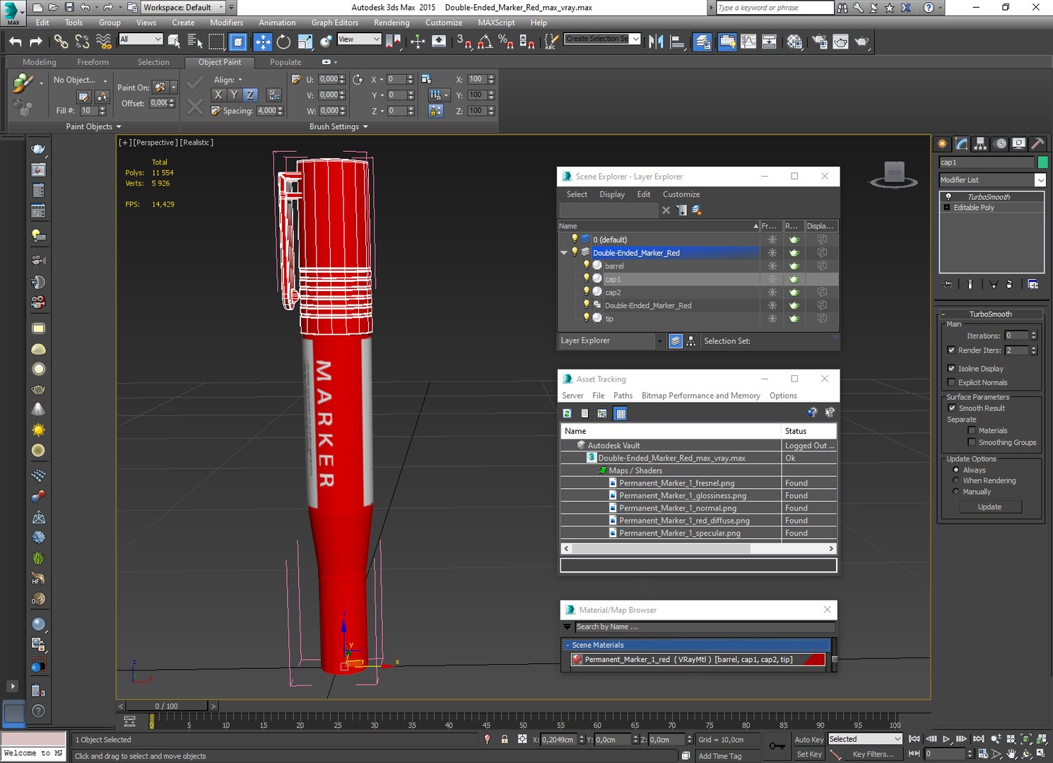Screen dimensions: 1053x763
Task: Select the Move transform tool
Action: [x=262, y=42]
